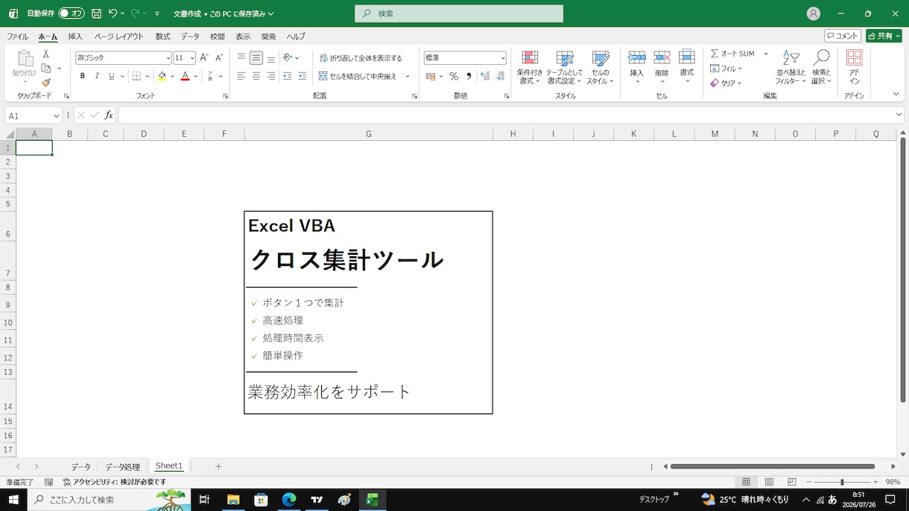909x511 pixels.
Task: Click the Name Box showing A1
Action: click(34, 115)
